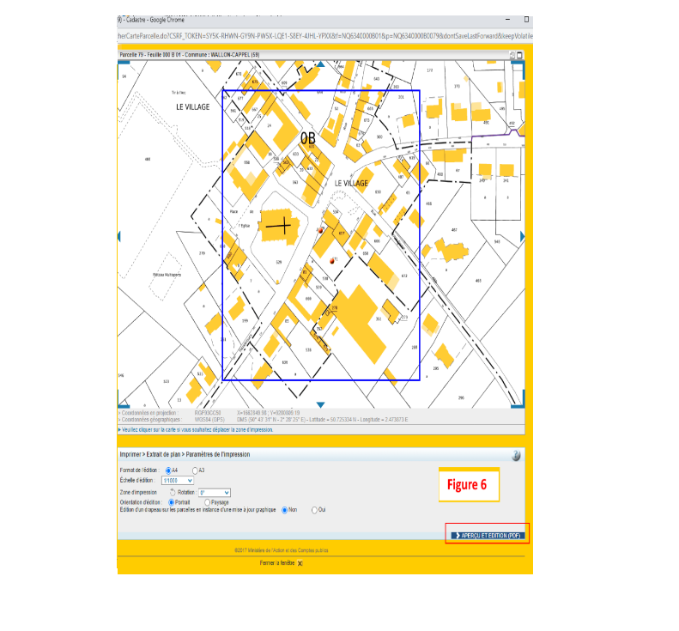This screenshot has width=679, height=631.
Task: Click the browser URL address bar
Action: [324, 36]
